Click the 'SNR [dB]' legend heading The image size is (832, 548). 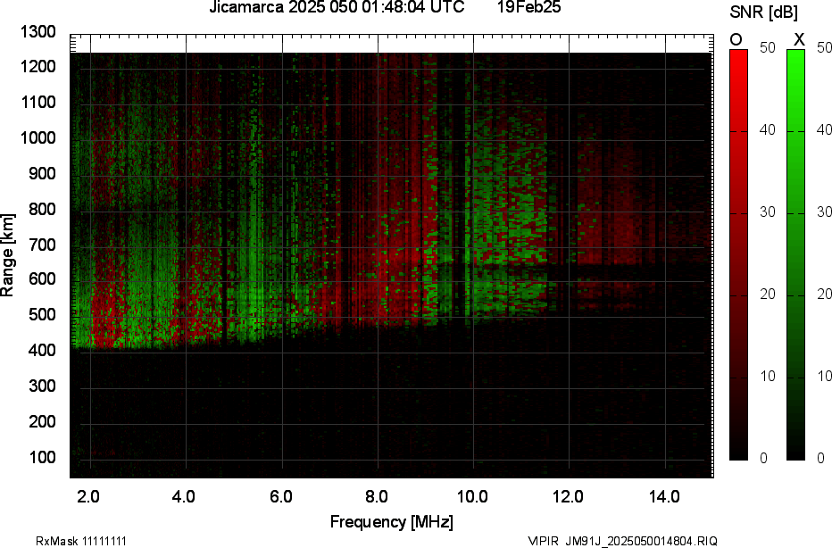[763, 12]
